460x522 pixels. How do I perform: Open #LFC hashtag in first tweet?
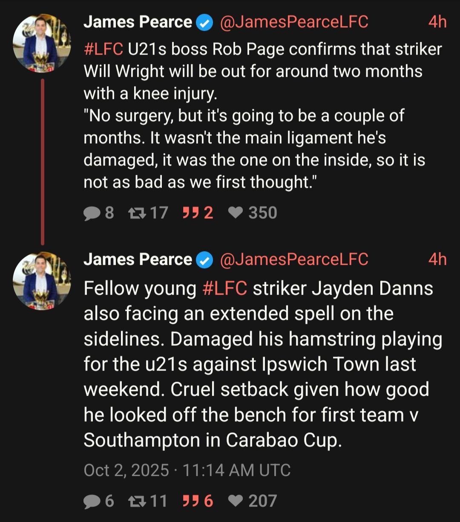[x=103, y=49]
